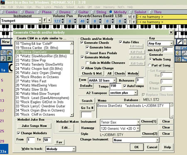Click the exclamation mark button beside the microphone
Screen dimensions: 187x155
[x=185, y=42]
